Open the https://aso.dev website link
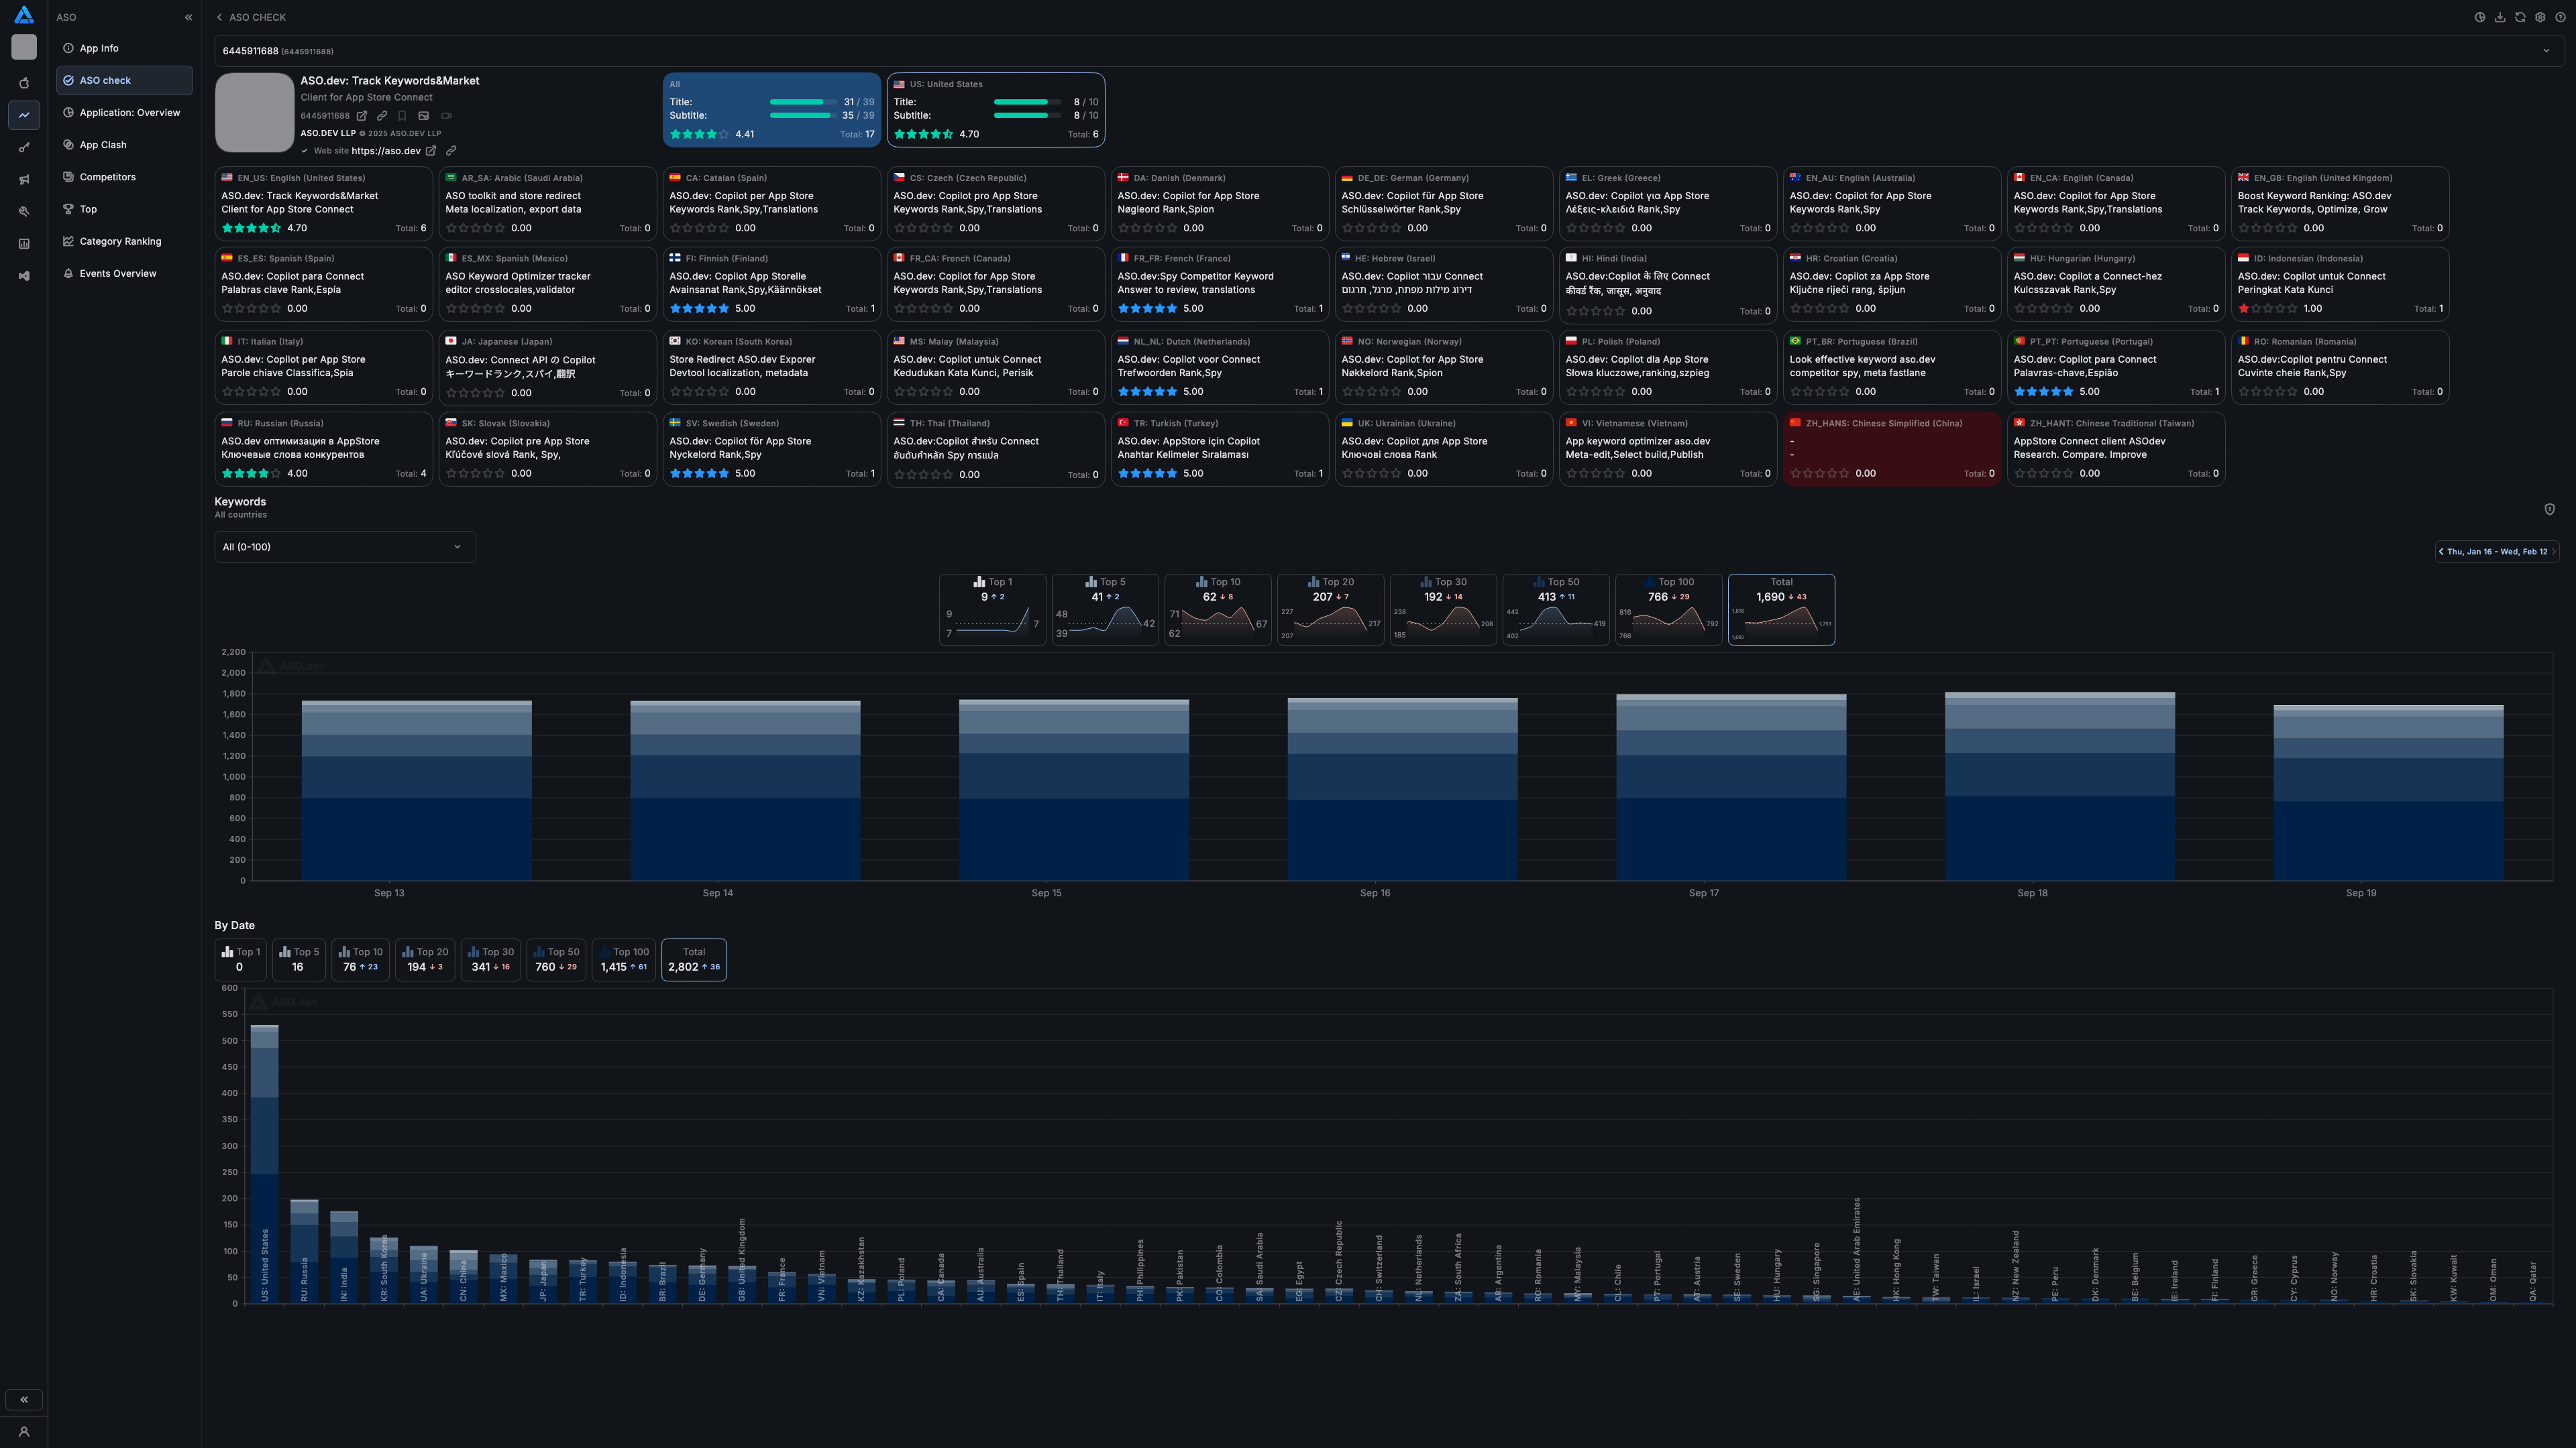The width and height of the screenshot is (2576, 1448). tap(386, 151)
